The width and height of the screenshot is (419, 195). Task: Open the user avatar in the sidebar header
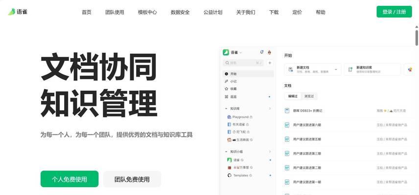(269, 53)
